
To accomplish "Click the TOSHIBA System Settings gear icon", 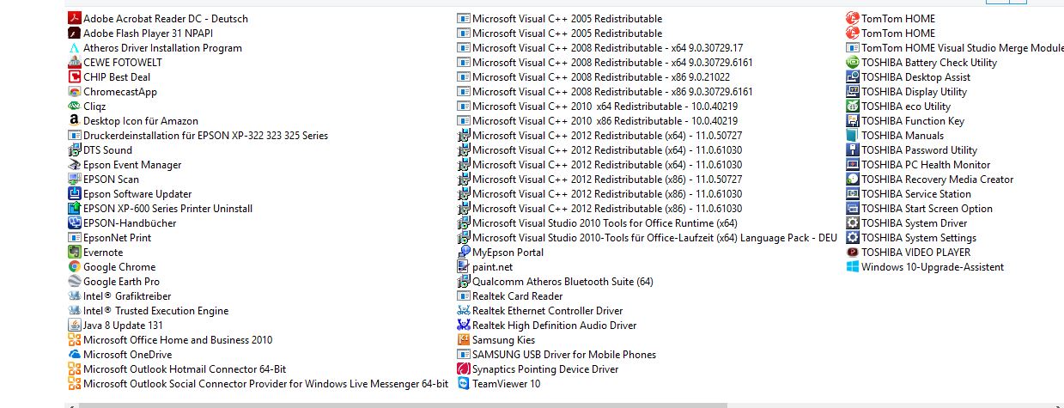I will (853, 237).
